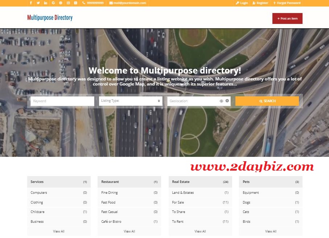Open the Facebook icon in the top bar

(30, 3)
